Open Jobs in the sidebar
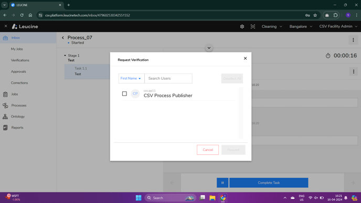Viewport: 361px width, 203px height. pyautogui.click(x=15, y=94)
